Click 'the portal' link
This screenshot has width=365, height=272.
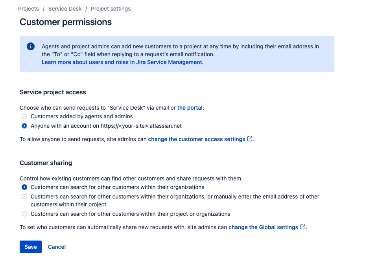190,107
